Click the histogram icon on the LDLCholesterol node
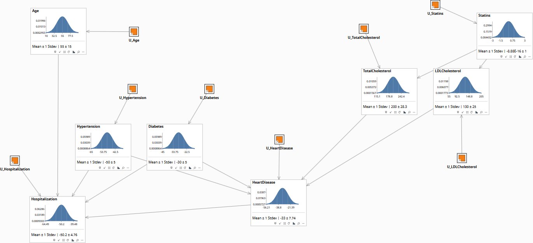Screen dimensions: 533x243 click(477, 112)
